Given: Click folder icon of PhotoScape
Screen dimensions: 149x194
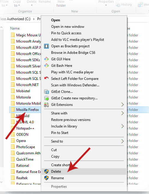Looking at the screenshot, I should 13,147.
